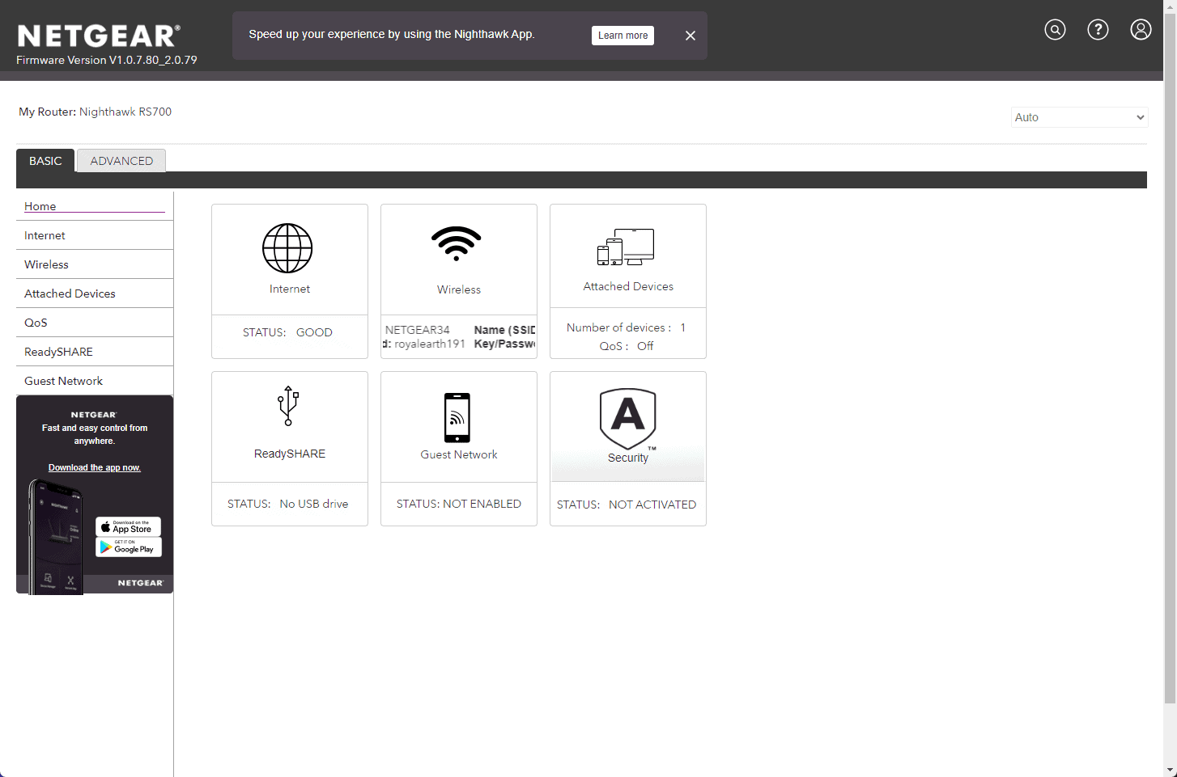Click the Download the app now link

pyautogui.click(x=95, y=468)
